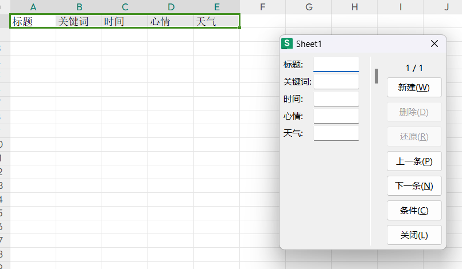Viewport: 462px width, 269px height.
Task: Select cell containing 关键词
Action: (x=79, y=21)
